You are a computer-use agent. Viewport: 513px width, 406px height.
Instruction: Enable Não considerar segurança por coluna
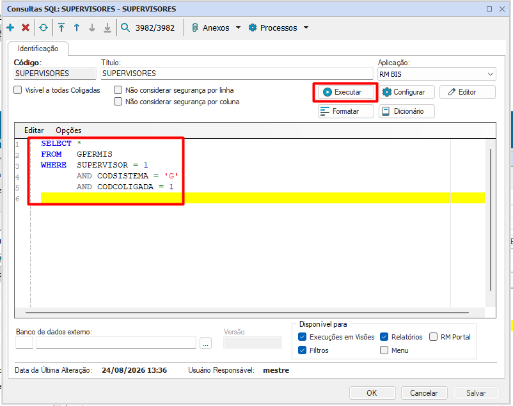coord(118,102)
